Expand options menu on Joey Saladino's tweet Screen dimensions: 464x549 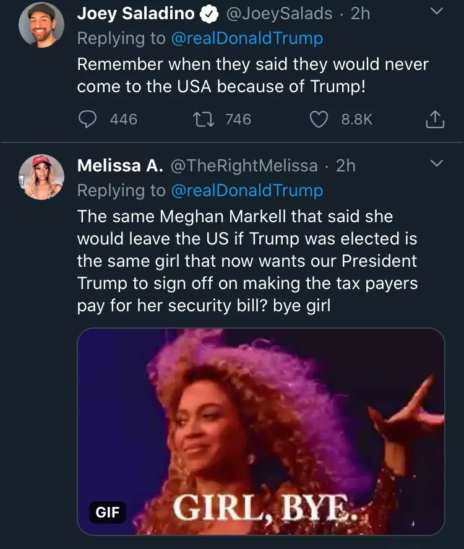tap(437, 12)
